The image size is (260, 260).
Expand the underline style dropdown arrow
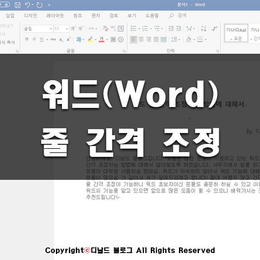click(x=47, y=39)
